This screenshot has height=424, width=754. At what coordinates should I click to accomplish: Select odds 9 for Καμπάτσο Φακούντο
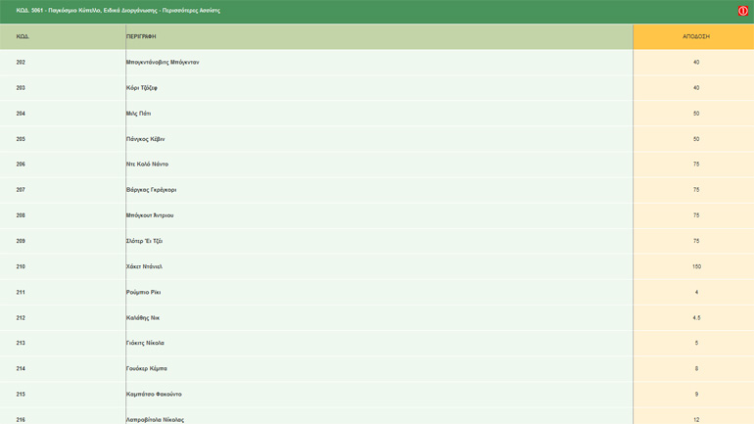coord(695,395)
